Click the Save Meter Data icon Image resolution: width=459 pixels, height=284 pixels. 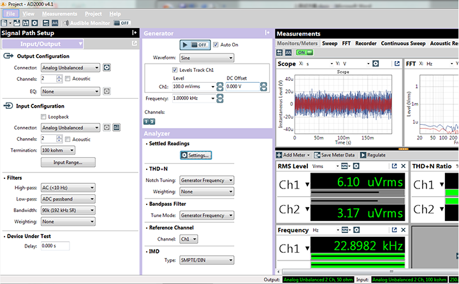[x=317, y=155]
